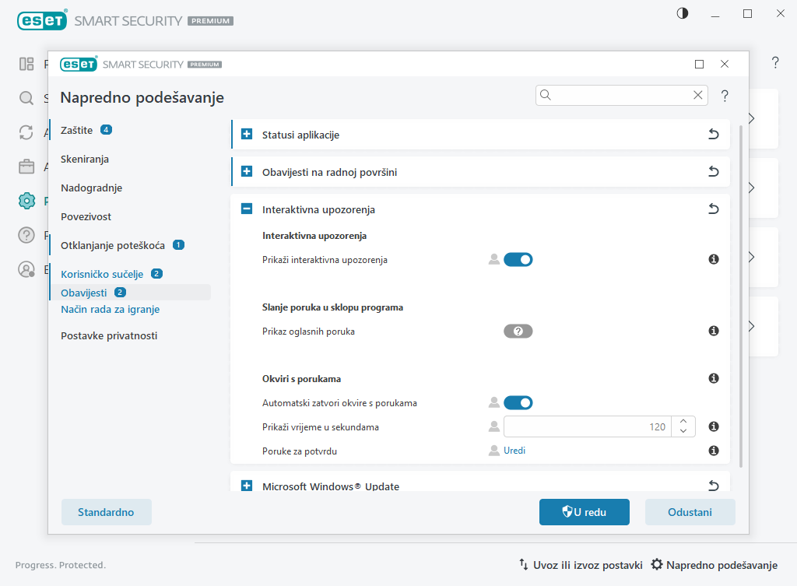Screen dimensions: 797x586
Task: Click info icon for Okviri s porukama
Action: tap(713, 379)
